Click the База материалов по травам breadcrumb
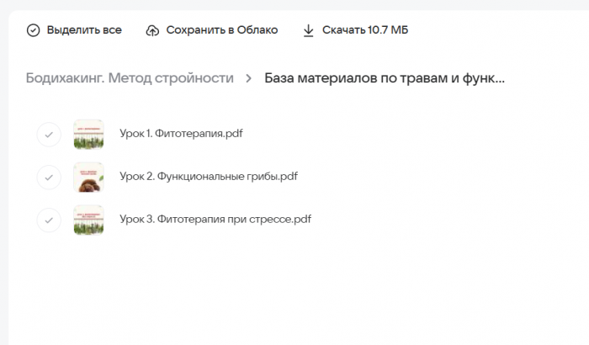Viewport: 589px width, 345px height. click(385, 78)
